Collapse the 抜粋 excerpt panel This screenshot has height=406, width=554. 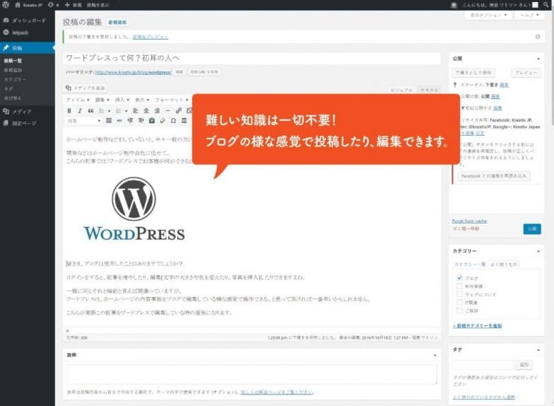[x=435, y=355]
